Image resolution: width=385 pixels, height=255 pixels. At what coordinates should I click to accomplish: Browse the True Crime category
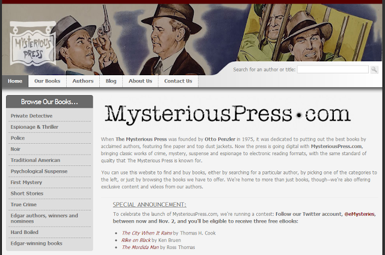[23, 204]
